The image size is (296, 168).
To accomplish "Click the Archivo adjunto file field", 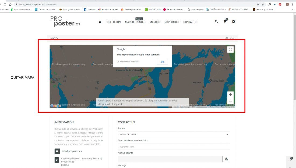I will 170,159.
